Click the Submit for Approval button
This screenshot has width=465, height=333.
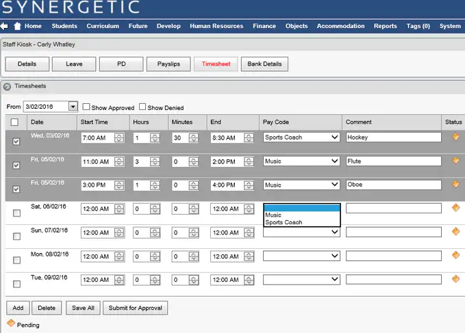click(x=135, y=308)
